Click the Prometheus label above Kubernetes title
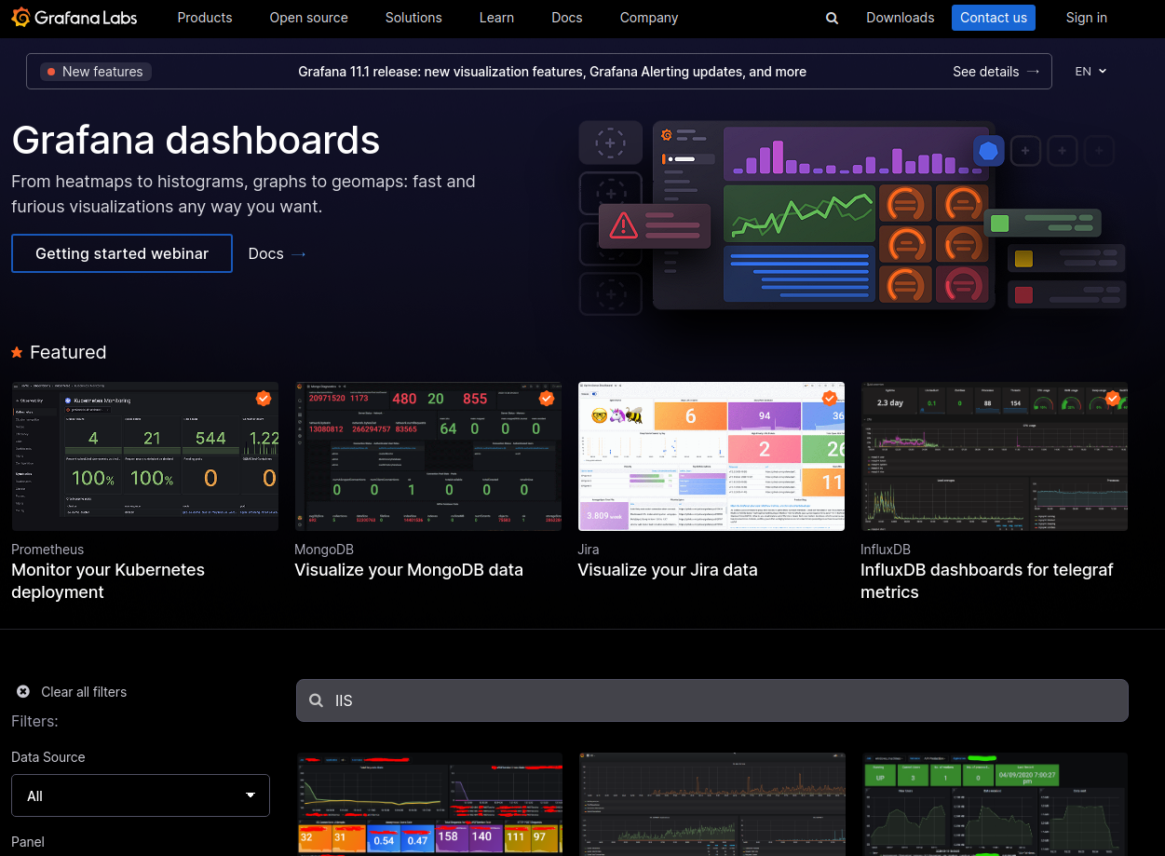1165x856 pixels. 47,550
